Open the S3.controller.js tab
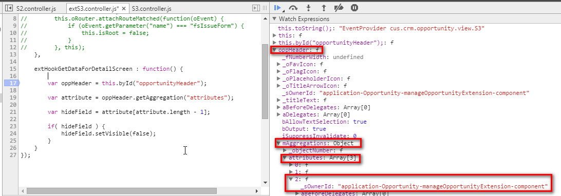Screen dimensions: 561x196 click(x=152, y=8)
